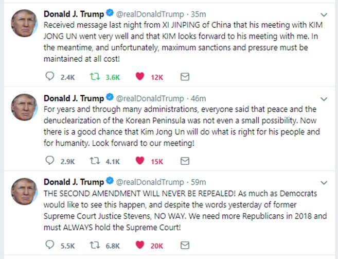The image size is (338, 259).
Task: Open the more-options chevron on 35m tweet
Action: [324, 14]
